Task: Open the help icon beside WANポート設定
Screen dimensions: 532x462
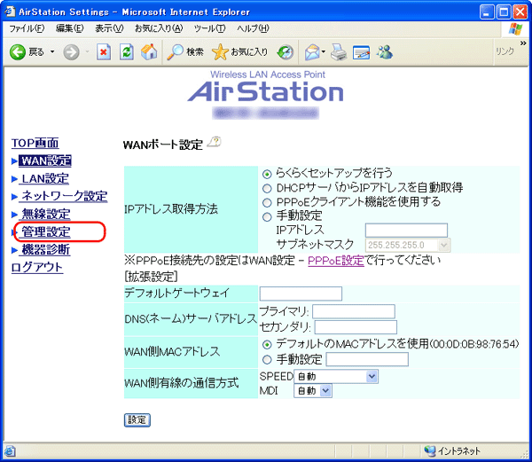Action: (x=214, y=142)
